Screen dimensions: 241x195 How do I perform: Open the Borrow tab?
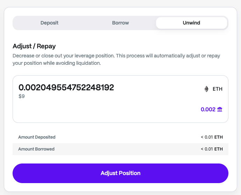[120, 23]
